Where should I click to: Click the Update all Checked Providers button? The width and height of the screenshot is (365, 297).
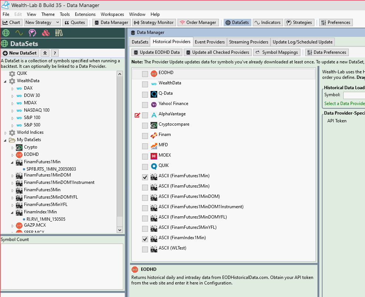(x=218, y=52)
